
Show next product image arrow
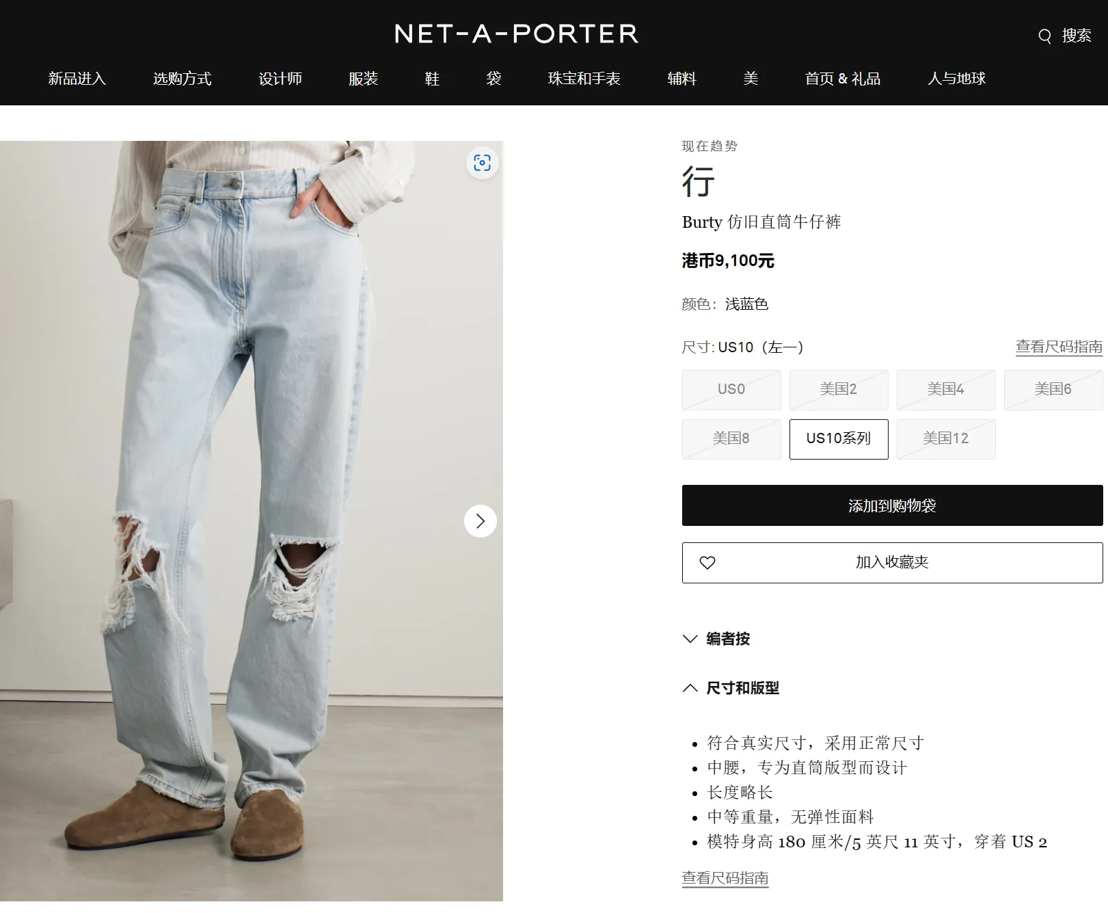(x=480, y=521)
